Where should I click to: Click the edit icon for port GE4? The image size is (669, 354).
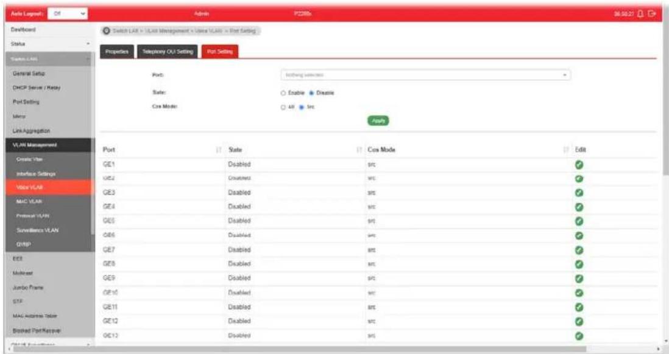pos(579,207)
